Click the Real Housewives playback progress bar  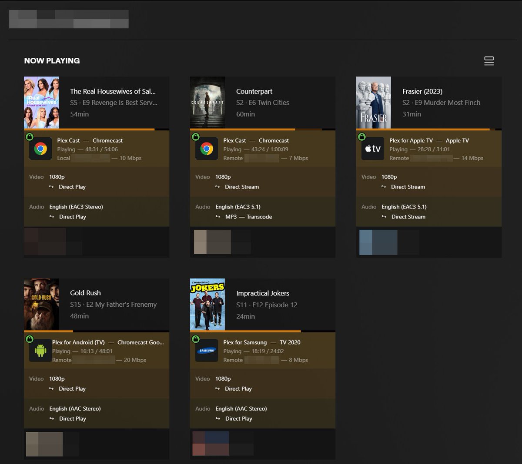tap(97, 129)
